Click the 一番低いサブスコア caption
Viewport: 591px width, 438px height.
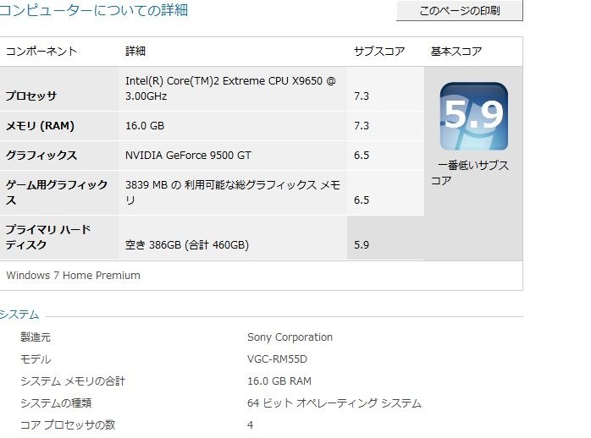pyautogui.click(x=470, y=173)
